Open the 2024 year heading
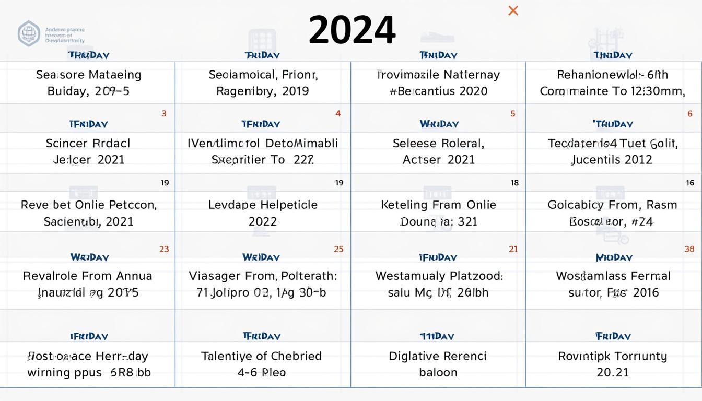 [x=352, y=30]
